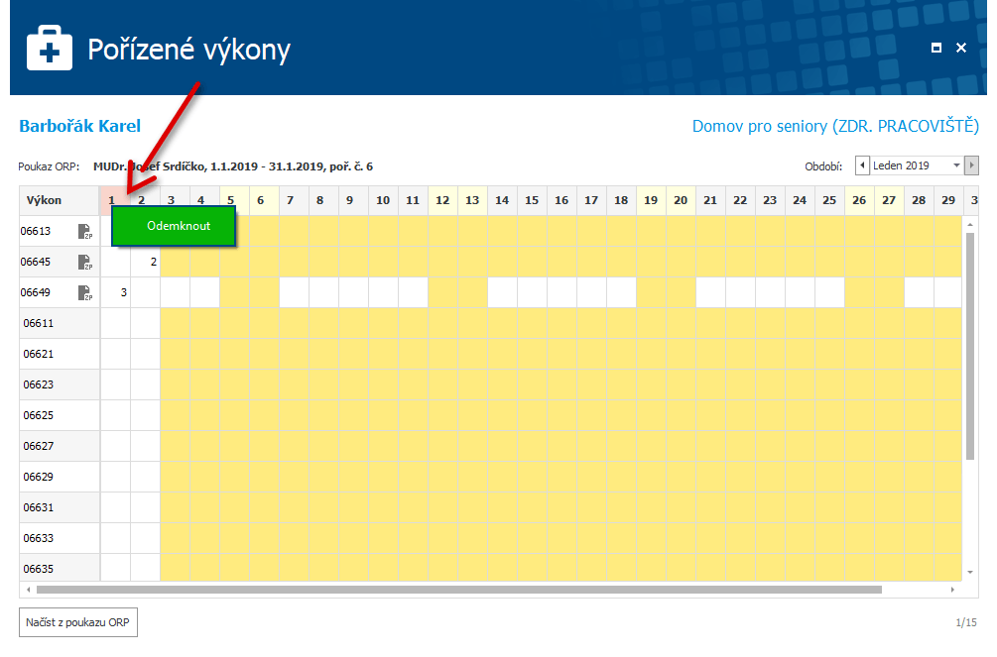Open ZP document icon for code 06645
The height and width of the screenshot is (657, 997).
pyautogui.click(x=84, y=262)
